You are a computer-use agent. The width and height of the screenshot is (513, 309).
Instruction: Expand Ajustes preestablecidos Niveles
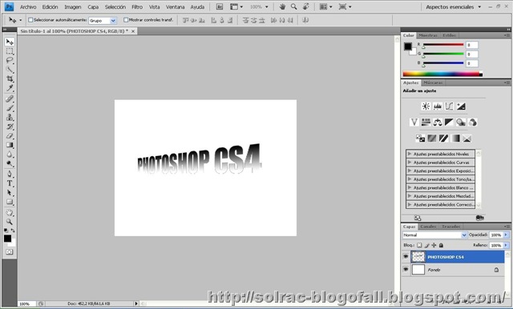pyautogui.click(x=410, y=154)
